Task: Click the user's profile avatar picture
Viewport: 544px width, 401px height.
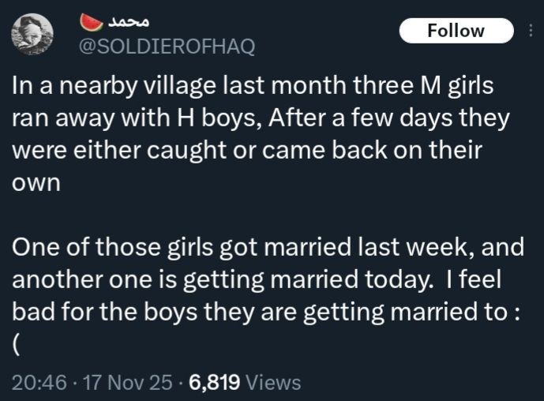Action: point(32,33)
